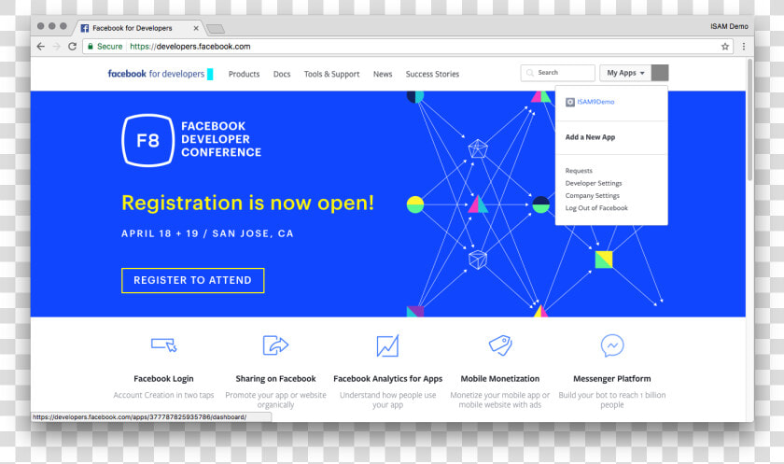Click 'Registration is now open!' text
This screenshot has width=784, height=464.
tap(247, 203)
